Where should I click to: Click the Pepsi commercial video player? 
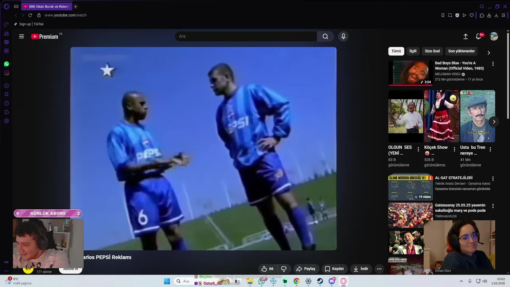[204, 149]
